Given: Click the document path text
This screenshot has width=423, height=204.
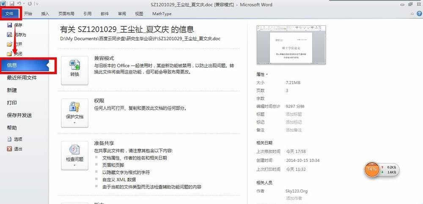Looking at the screenshot, I should pyautogui.click(x=140, y=38).
